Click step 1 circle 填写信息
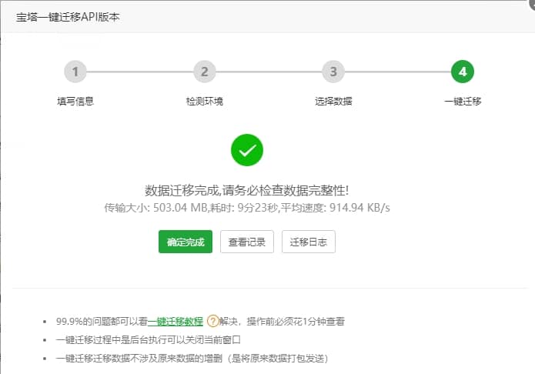This screenshot has width=535, height=374. 75,72
